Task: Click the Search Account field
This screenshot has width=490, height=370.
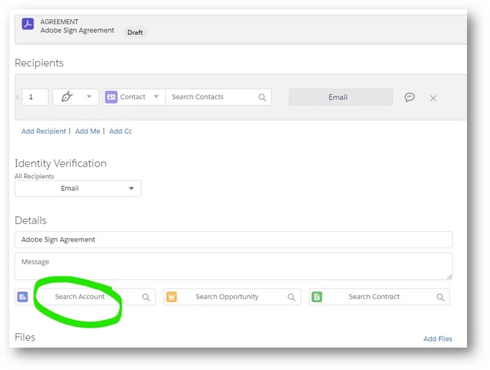Action: (x=85, y=297)
